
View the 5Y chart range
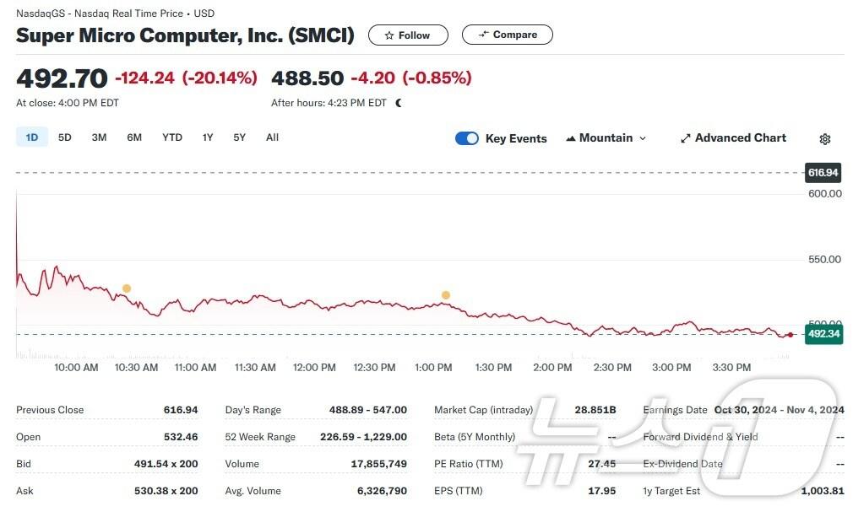tap(240, 137)
